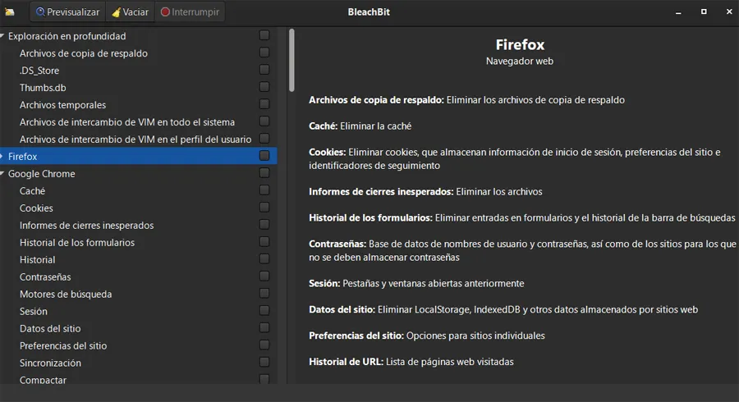The image size is (739, 402).
Task: Select Archivos de copia de respaldo item
Action: tap(138, 53)
